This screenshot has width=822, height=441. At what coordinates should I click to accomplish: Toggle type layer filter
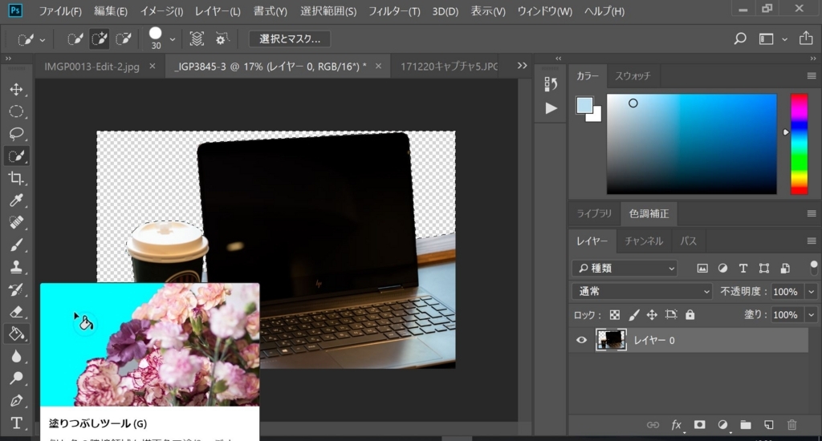coord(743,268)
